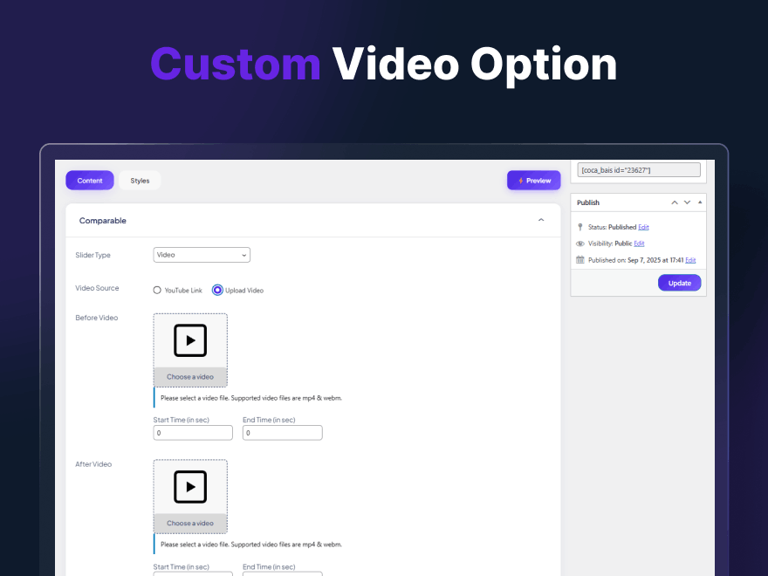
Task: Click the lightning icon on the Preview button
Action: (521, 180)
